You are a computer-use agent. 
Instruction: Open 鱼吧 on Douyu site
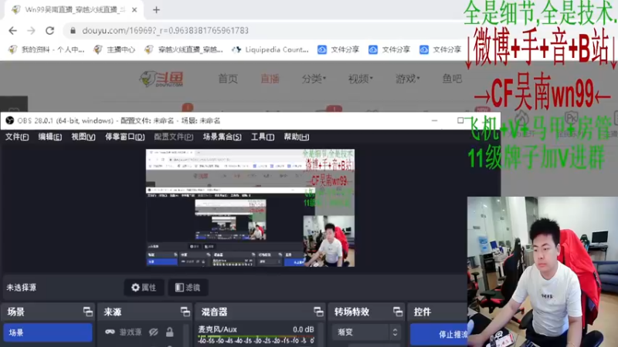[452, 79]
